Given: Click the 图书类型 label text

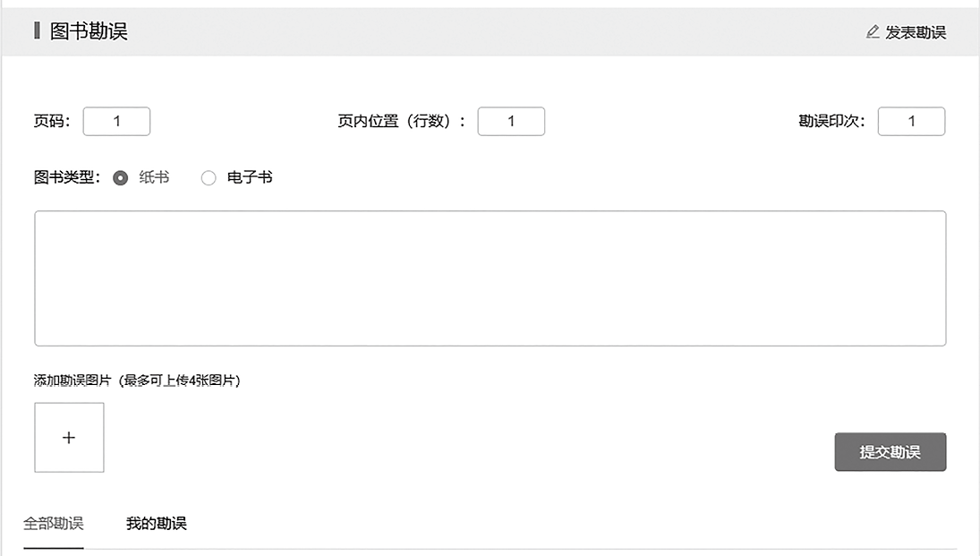Looking at the screenshot, I should [67, 177].
